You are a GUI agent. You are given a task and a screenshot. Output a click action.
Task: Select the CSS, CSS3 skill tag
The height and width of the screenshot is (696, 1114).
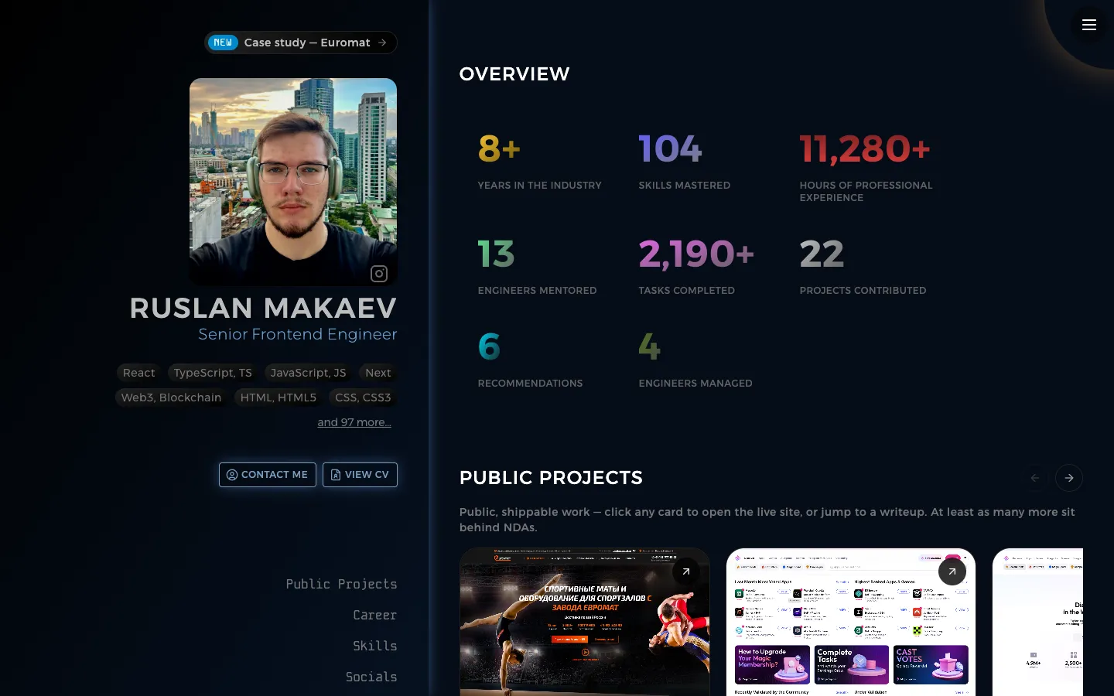tap(363, 397)
